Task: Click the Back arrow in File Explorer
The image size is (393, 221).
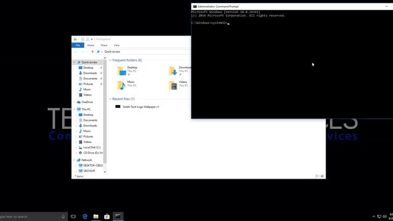Action: pyautogui.click(x=76, y=52)
